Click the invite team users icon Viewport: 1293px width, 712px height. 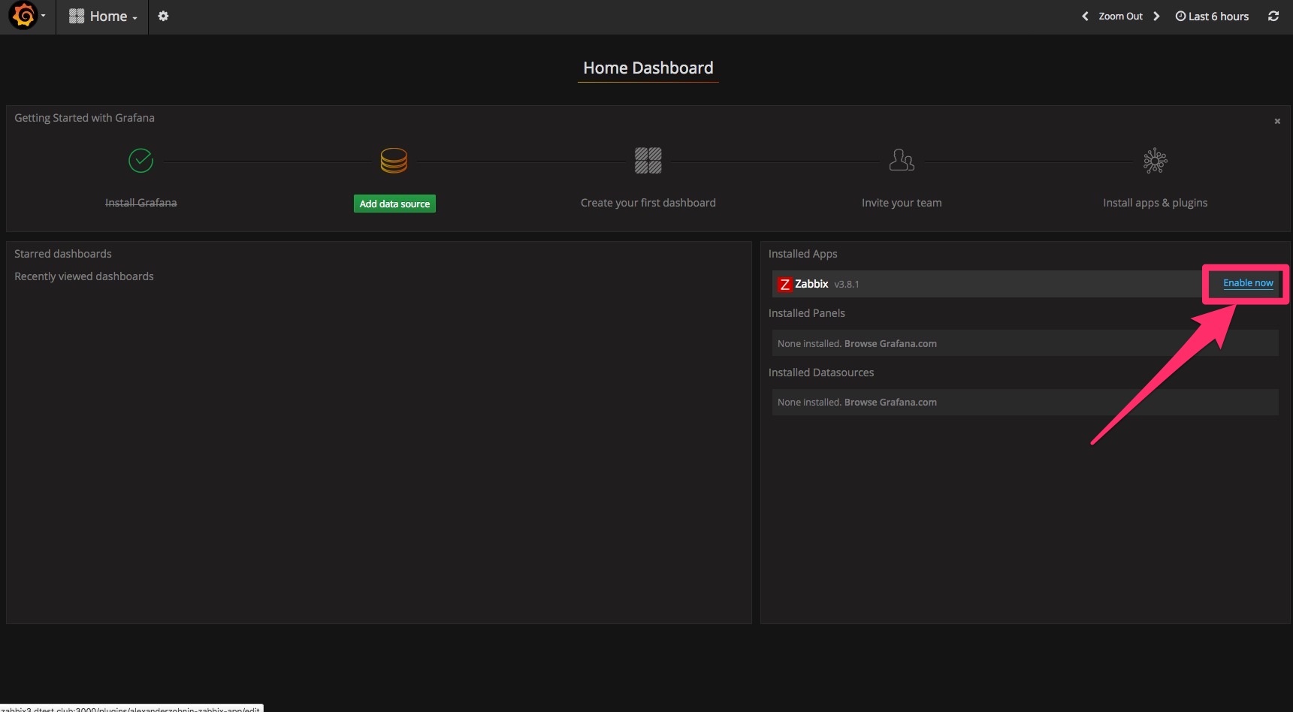click(901, 160)
